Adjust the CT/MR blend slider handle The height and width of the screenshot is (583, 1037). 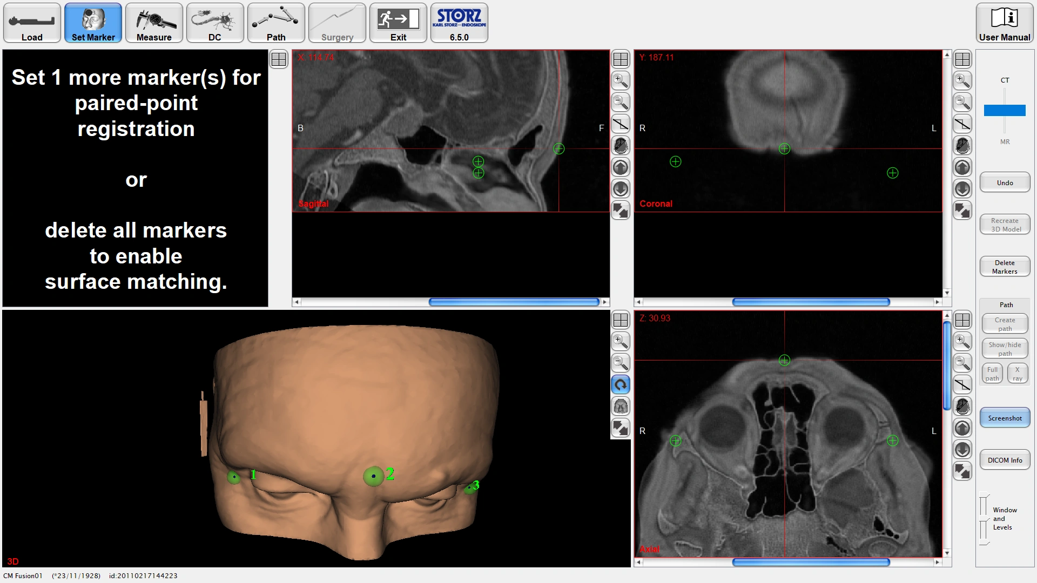(x=1005, y=111)
